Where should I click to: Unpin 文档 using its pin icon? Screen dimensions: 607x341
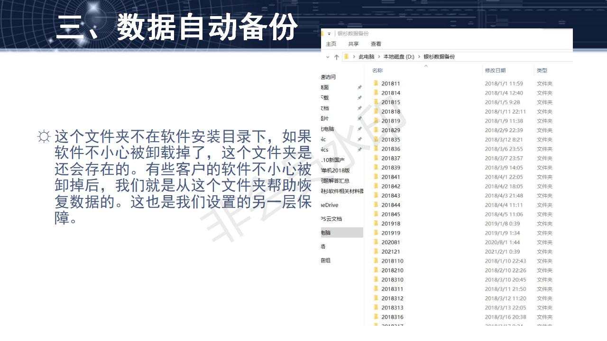pyautogui.click(x=359, y=108)
